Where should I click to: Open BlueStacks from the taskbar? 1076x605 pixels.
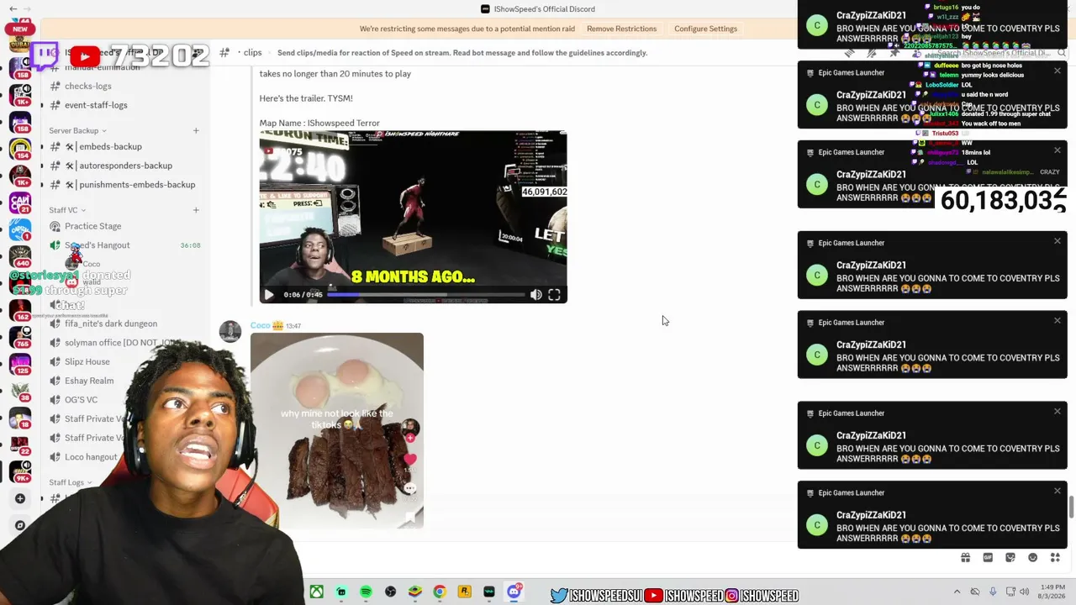415,592
